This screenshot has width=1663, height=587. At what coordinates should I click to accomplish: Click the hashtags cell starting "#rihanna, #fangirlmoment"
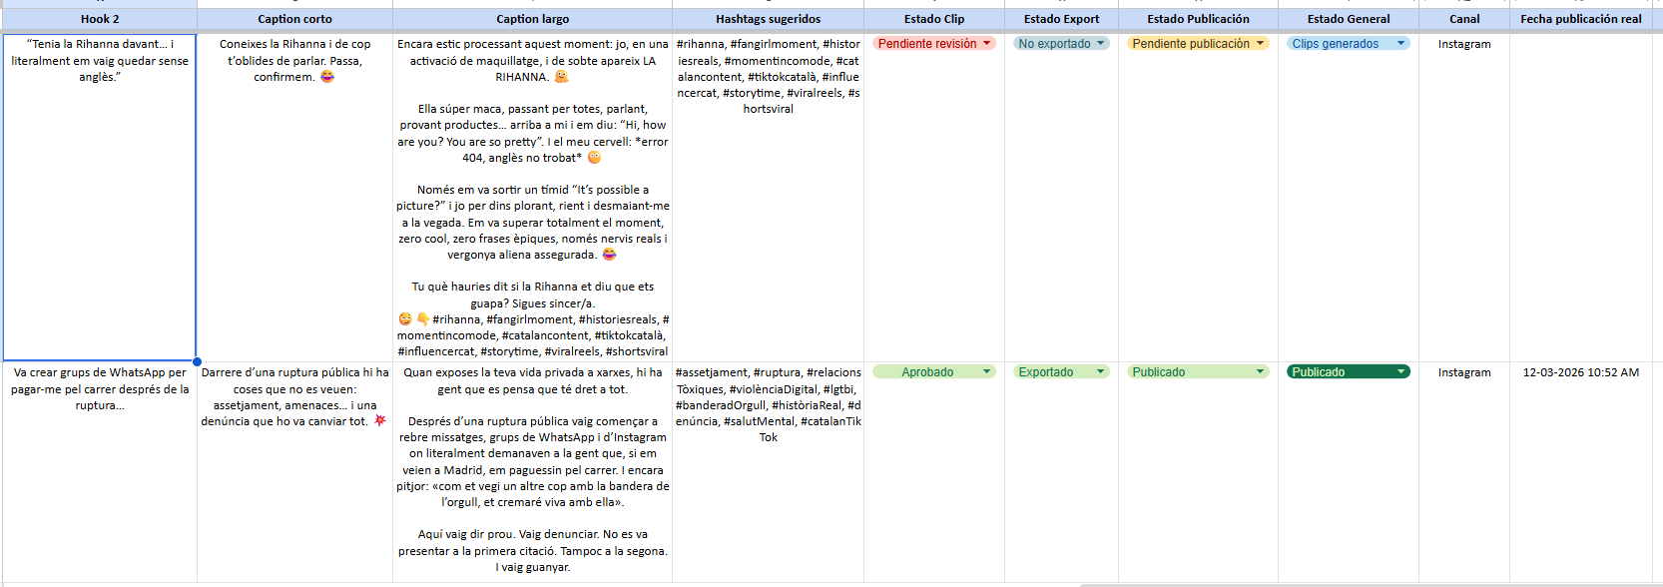pyautogui.click(x=768, y=197)
